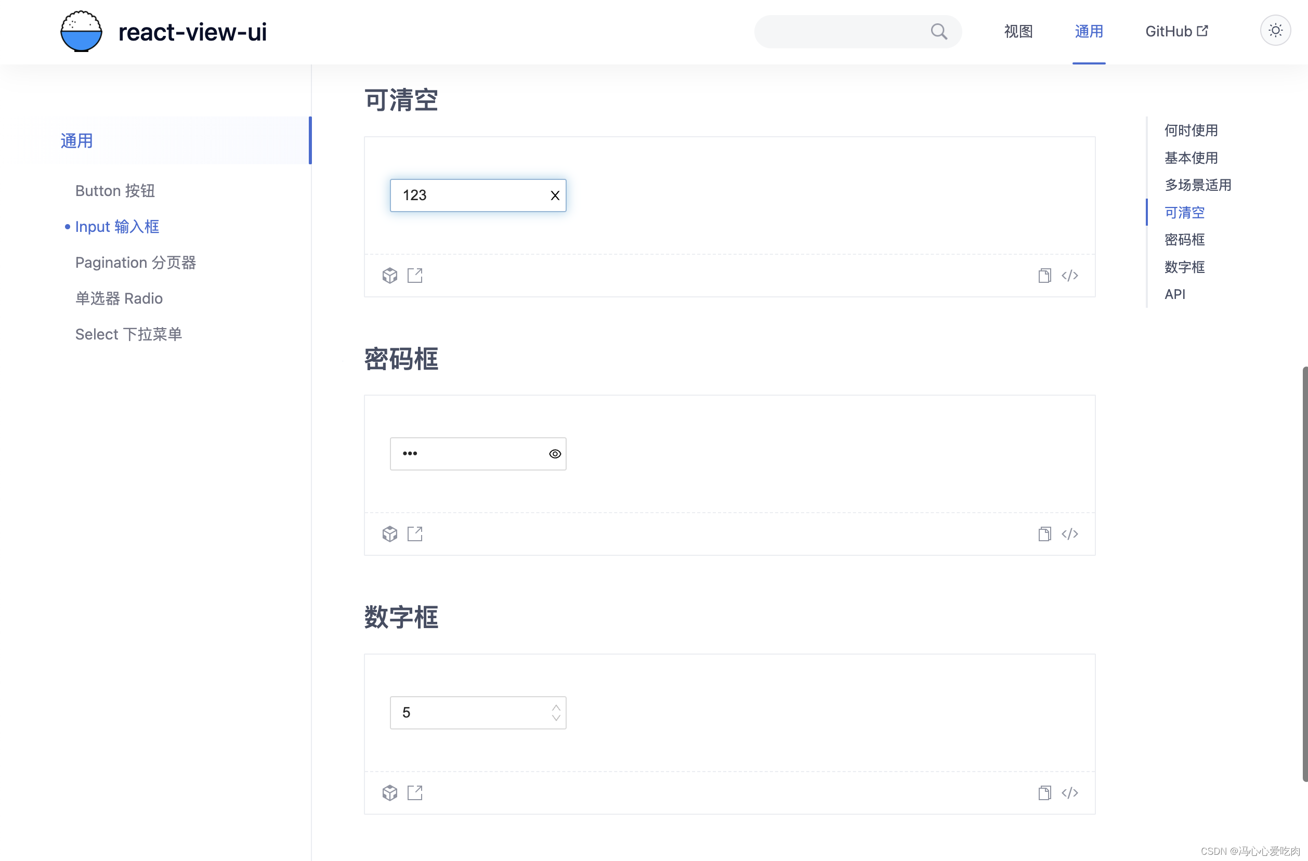Viewport: 1308px width, 861px height.
Task: Toggle dark mode with the sun icon
Action: pos(1276,30)
